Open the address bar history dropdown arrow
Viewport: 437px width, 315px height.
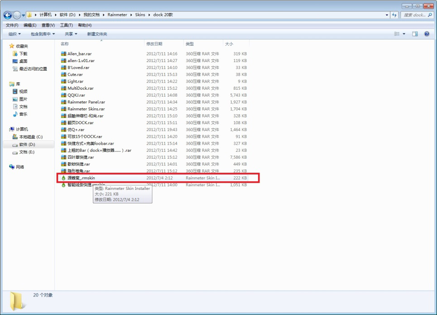pyautogui.click(x=387, y=15)
